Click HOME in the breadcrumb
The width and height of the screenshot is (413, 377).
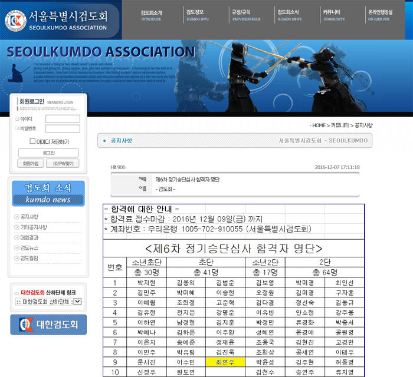[319, 125]
